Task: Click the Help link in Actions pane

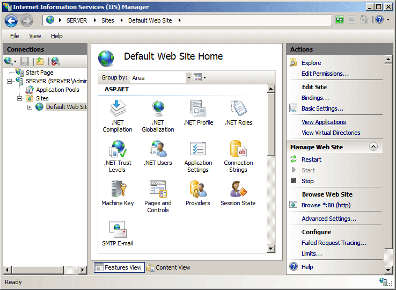Action: tap(307, 267)
